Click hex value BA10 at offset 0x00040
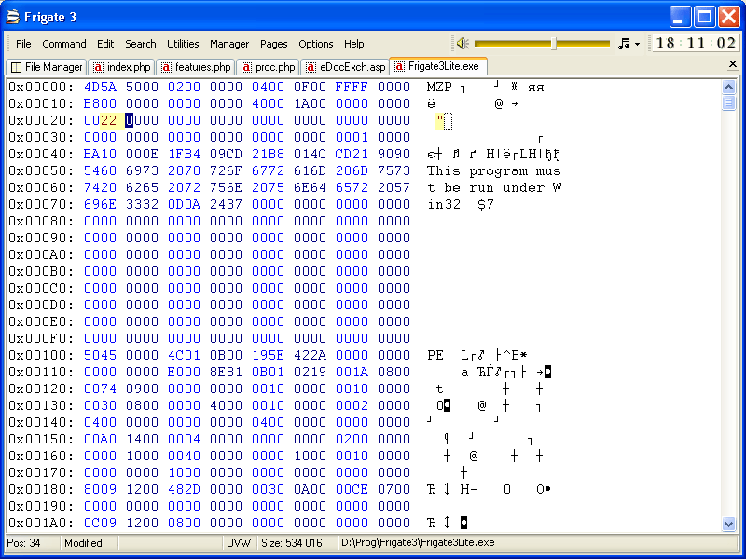Image resolution: width=746 pixels, height=559 pixels. (x=100, y=154)
